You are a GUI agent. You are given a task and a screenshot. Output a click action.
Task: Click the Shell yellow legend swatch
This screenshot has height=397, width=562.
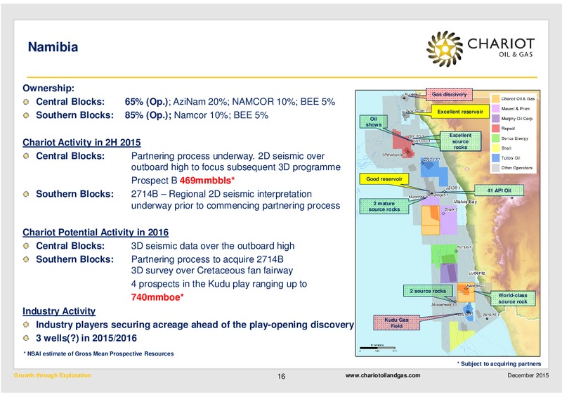496,148
